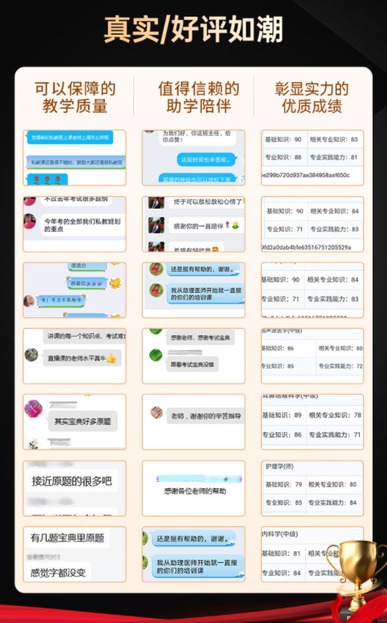Click the avatar beside 感谢你的一直陪伴
The width and height of the screenshot is (387, 623).
157,225
